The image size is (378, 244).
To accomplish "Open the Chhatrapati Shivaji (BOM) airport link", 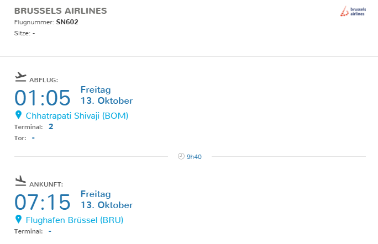I will click(77, 116).
